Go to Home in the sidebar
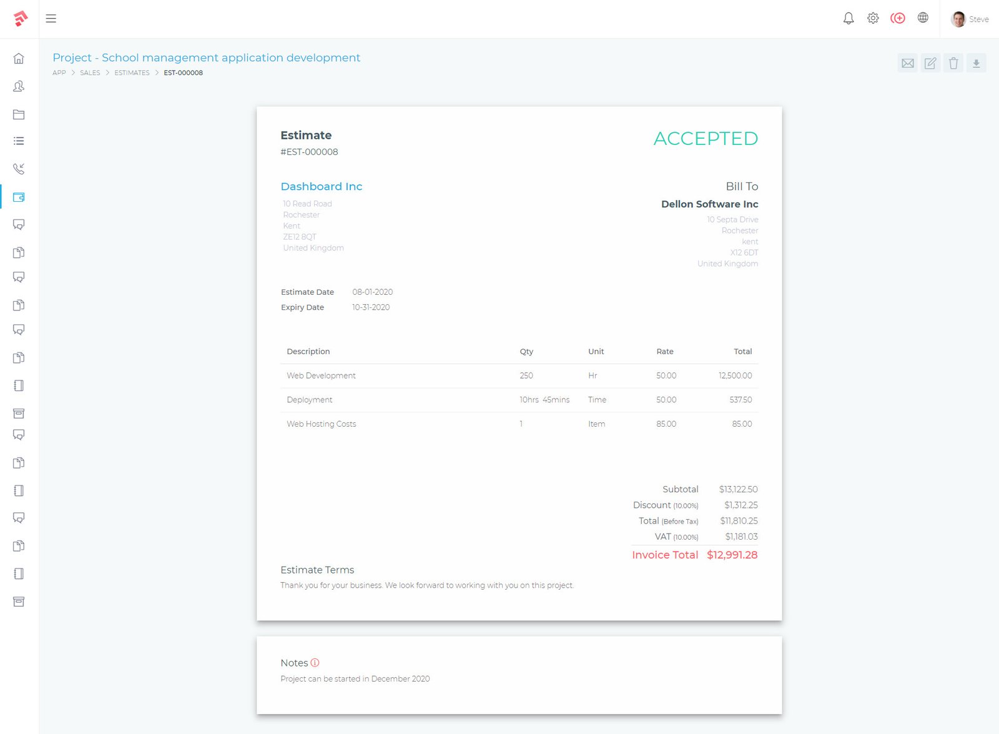999x734 pixels. [19, 59]
